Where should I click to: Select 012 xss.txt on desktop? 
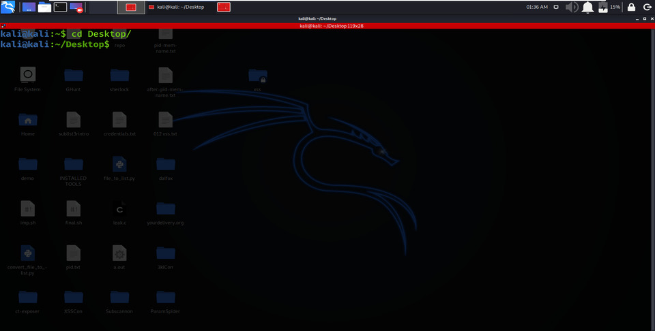pyautogui.click(x=165, y=124)
